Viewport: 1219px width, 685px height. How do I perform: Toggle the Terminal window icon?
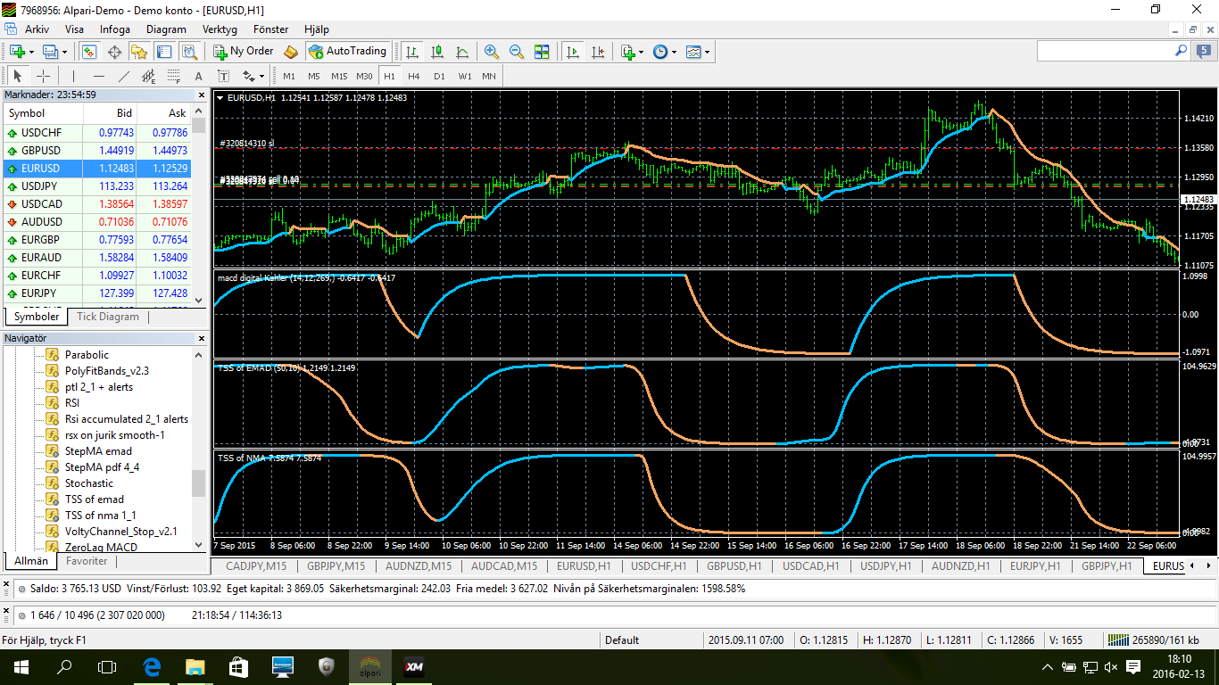tap(164, 52)
